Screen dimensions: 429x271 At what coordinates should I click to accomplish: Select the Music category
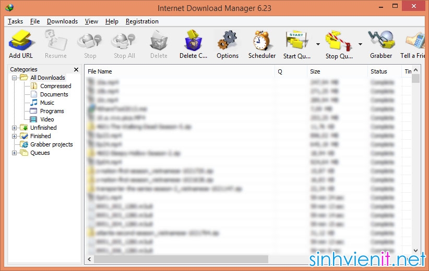pos(47,103)
